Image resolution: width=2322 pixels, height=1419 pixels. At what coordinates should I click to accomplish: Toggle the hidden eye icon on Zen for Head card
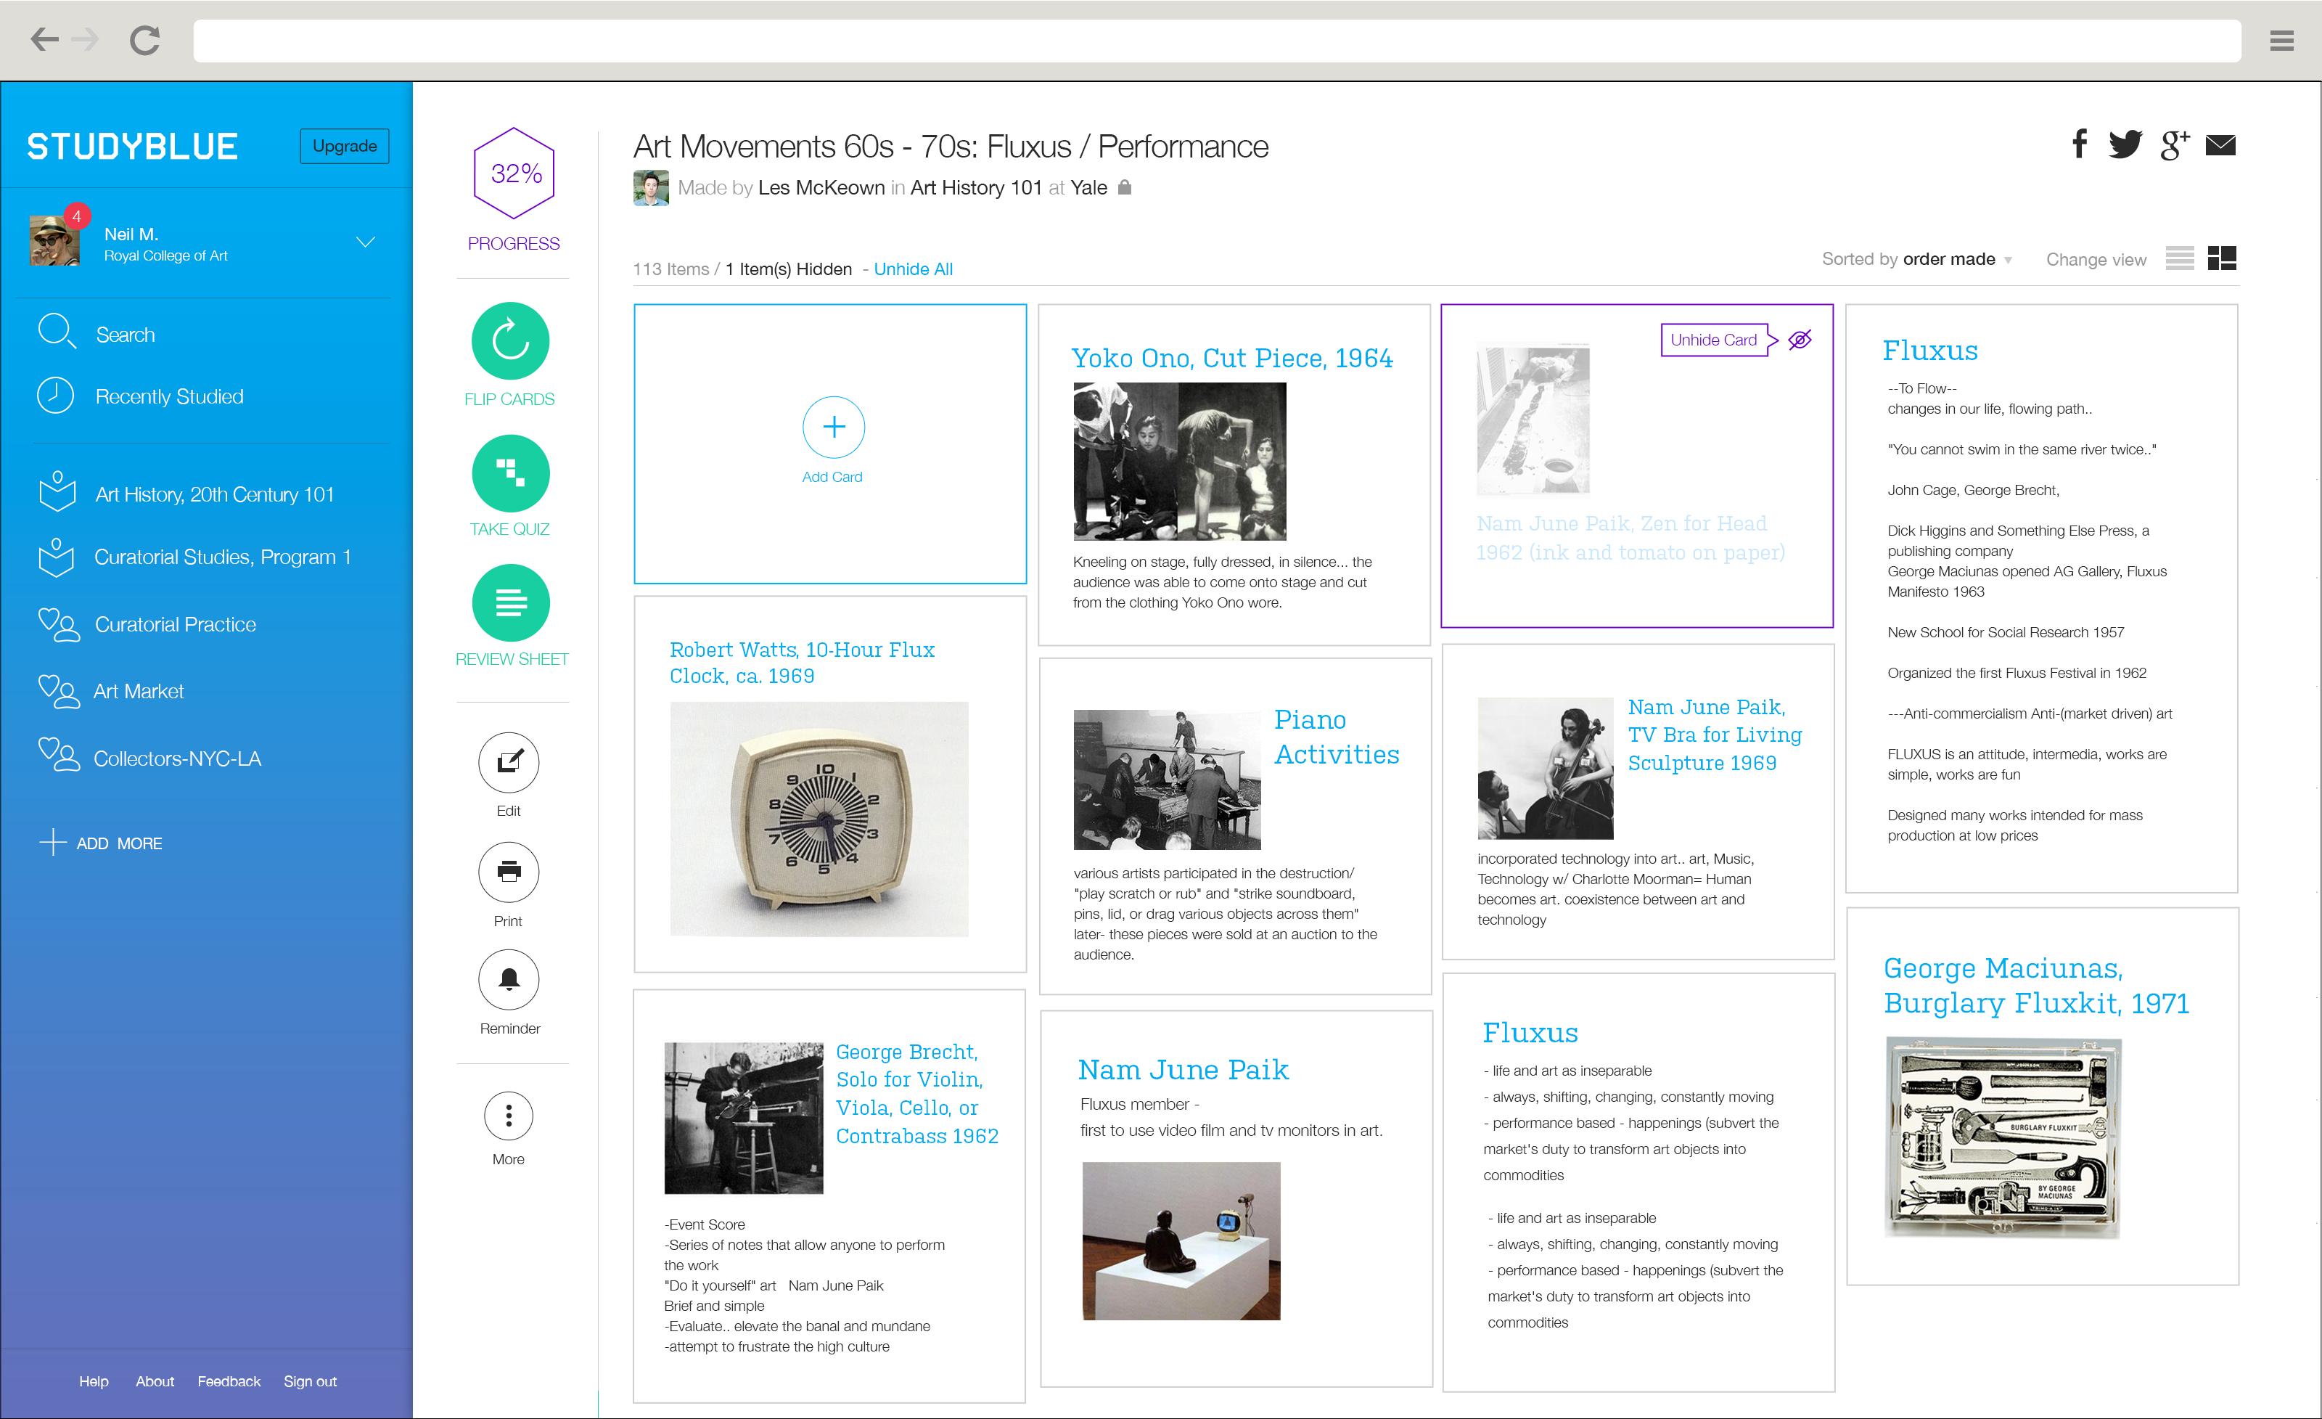click(x=1800, y=340)
